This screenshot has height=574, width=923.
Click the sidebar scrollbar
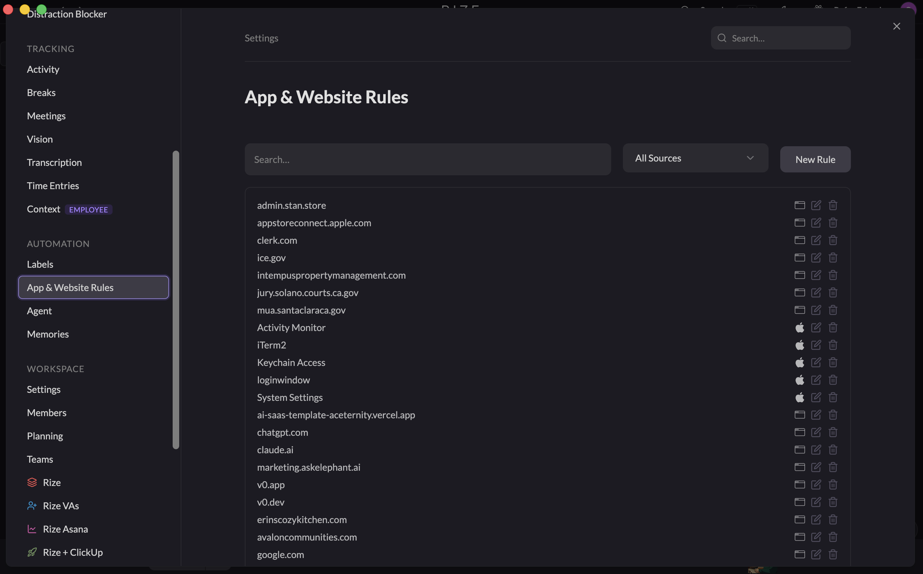coord(176,300)
